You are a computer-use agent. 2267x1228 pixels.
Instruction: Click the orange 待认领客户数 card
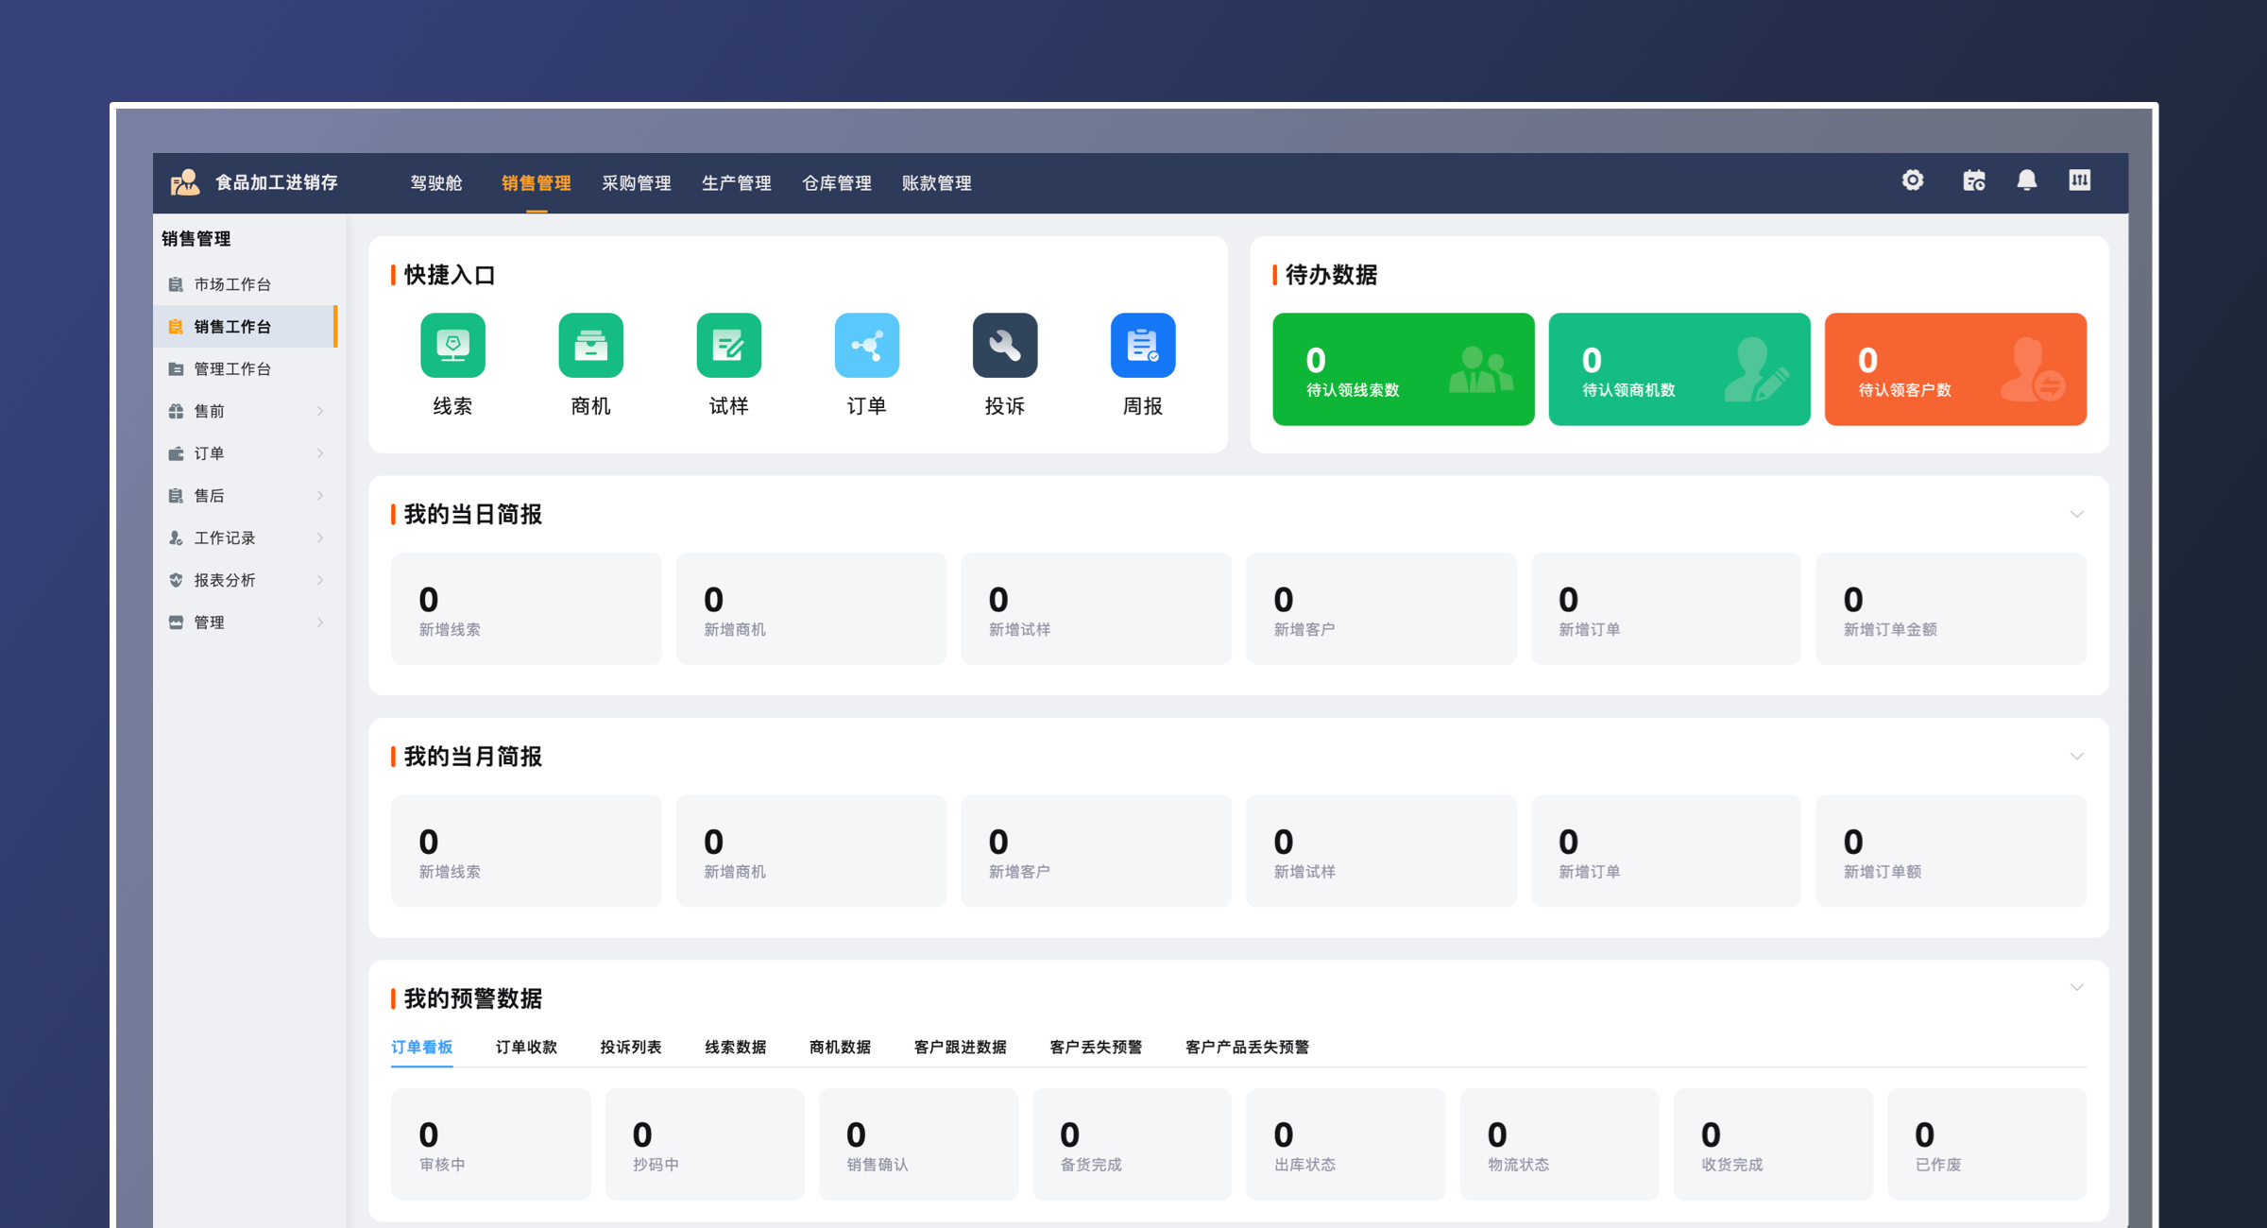[1954, 369]
